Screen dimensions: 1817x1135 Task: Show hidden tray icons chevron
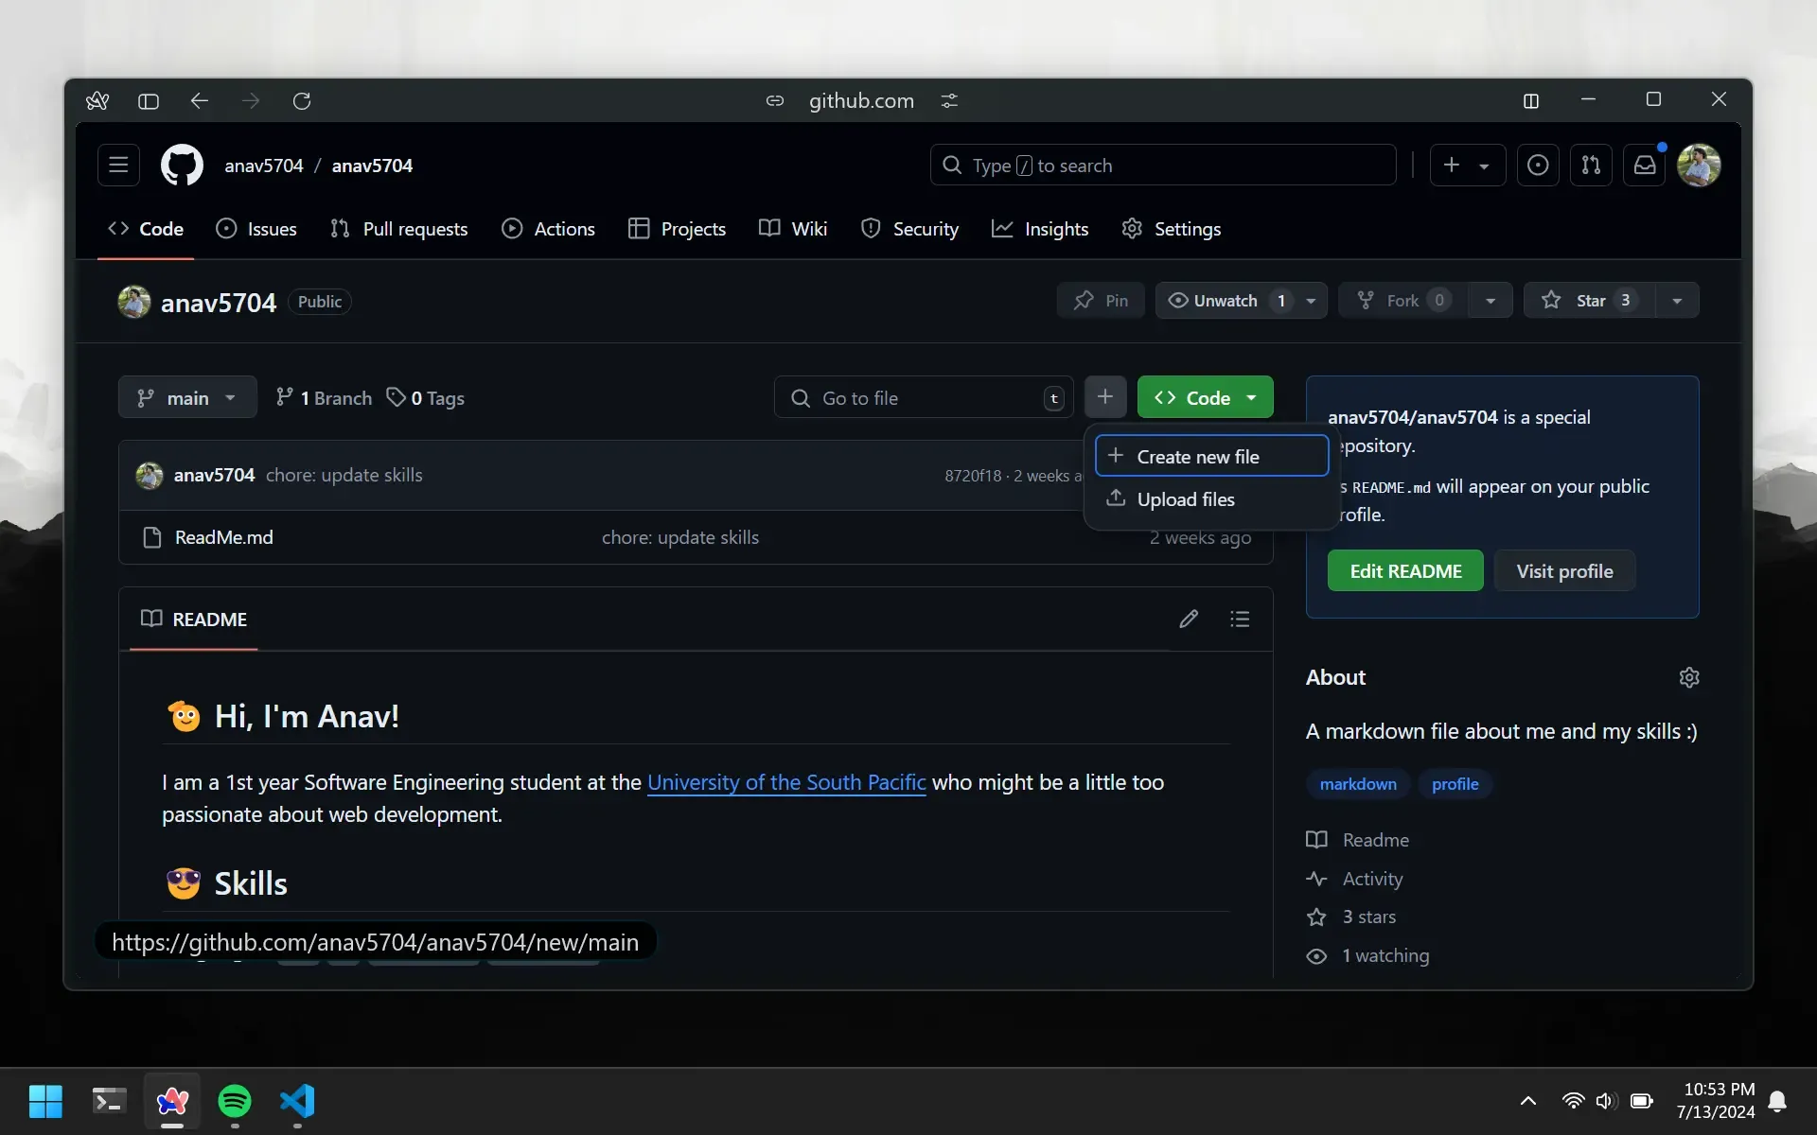1527,1101
